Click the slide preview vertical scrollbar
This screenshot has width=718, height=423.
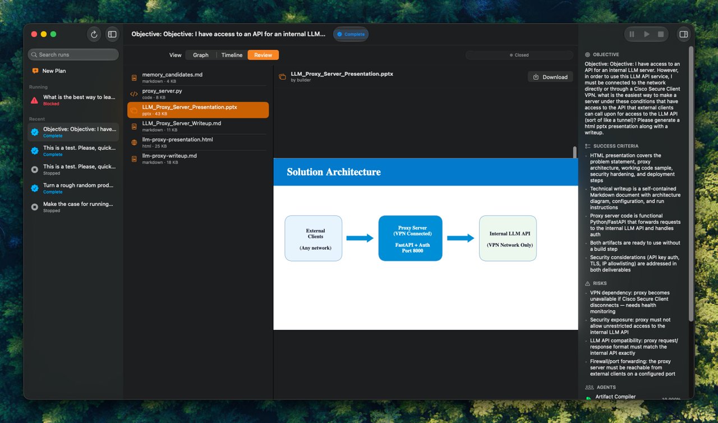pyautogui.click(x=574, y=153)
